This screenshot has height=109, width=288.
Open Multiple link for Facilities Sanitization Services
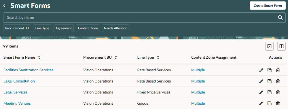[198, 70]
